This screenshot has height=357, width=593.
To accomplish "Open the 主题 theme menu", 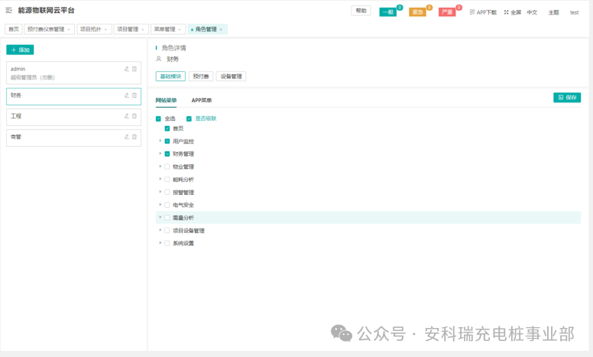I will [554, 12].
